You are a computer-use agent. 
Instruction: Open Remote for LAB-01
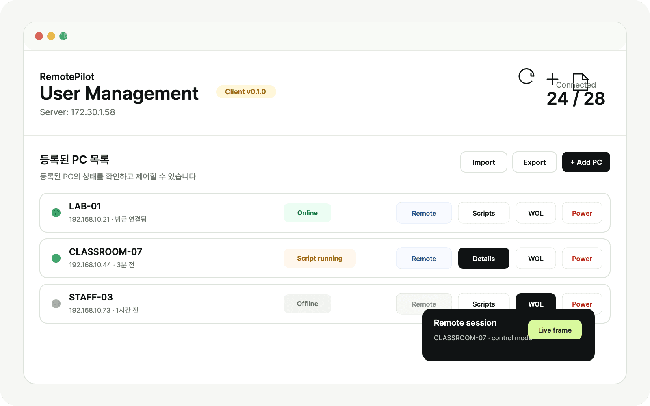[424, 213]
